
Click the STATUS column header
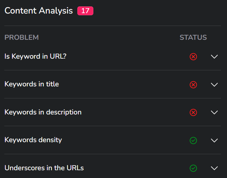coord(193,38)
